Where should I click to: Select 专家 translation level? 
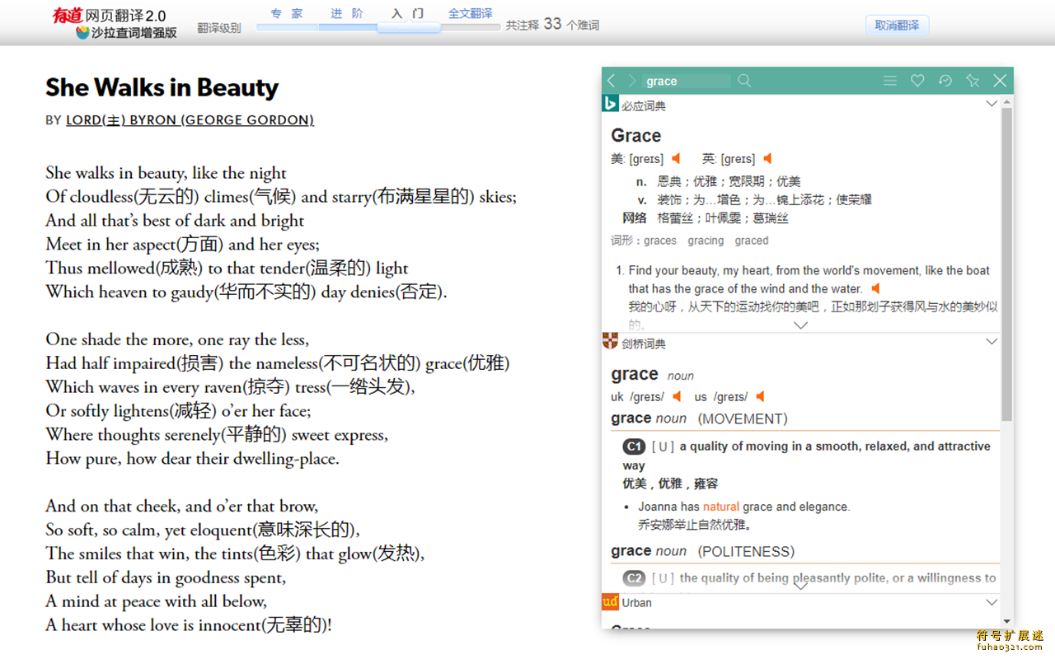tap(287, 14)
